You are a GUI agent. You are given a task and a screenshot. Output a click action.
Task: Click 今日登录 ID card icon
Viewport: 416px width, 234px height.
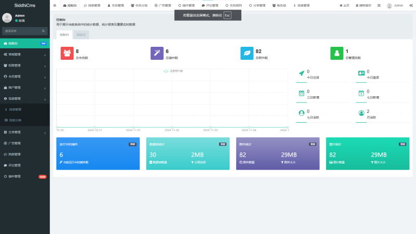pos(361,73)
